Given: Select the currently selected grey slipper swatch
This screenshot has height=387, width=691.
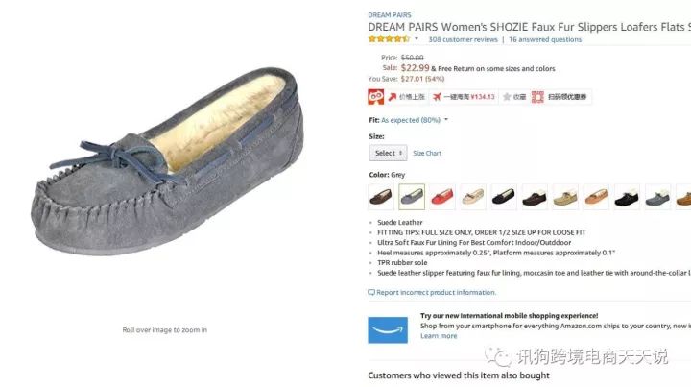Looking at the screenshot, I should point(412,197).
